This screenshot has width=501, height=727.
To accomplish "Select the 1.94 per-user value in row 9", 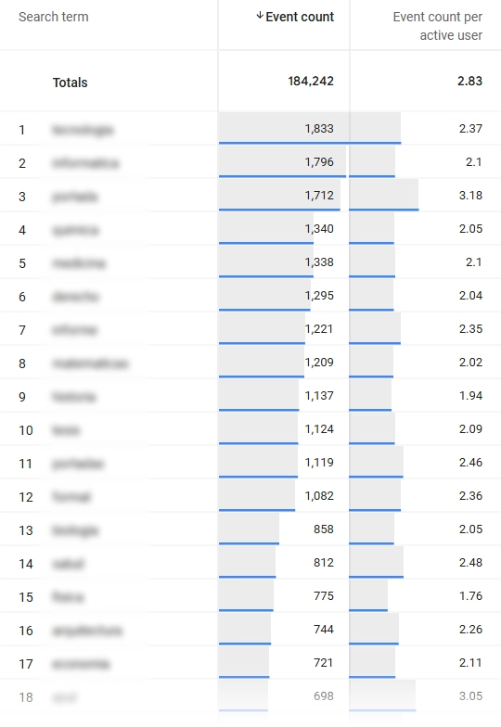I will (x=470, y=395).
